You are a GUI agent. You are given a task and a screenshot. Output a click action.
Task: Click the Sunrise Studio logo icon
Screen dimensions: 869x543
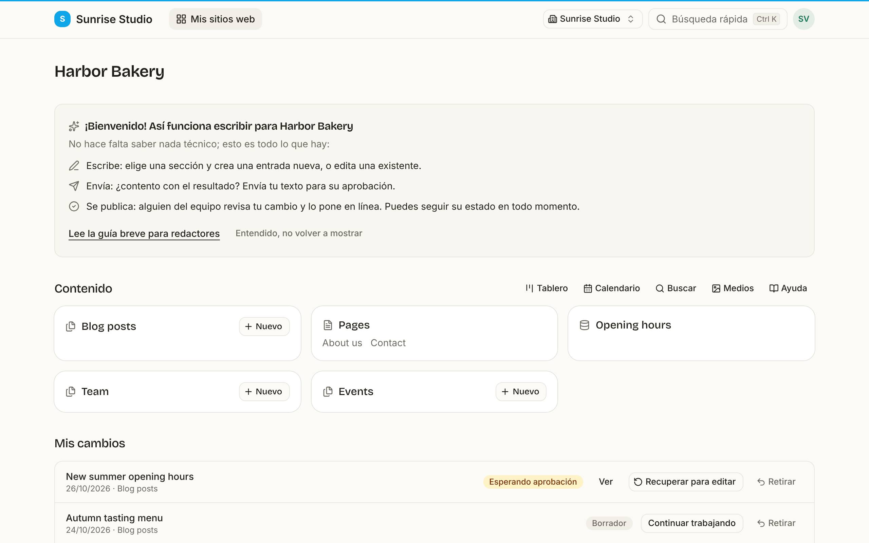pos(62,19)
